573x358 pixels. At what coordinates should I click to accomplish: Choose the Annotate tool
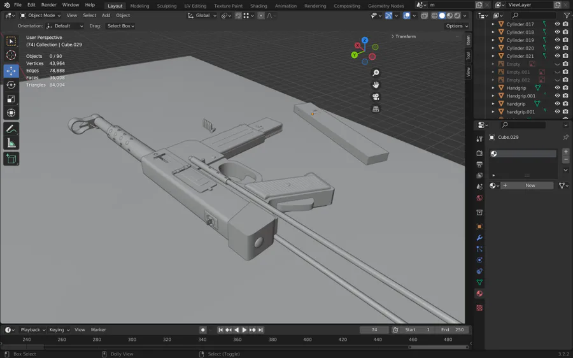(11, 129)
